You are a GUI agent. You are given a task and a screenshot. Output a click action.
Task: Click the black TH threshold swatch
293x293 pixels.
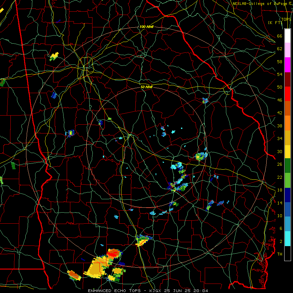(x=287, y=253)
